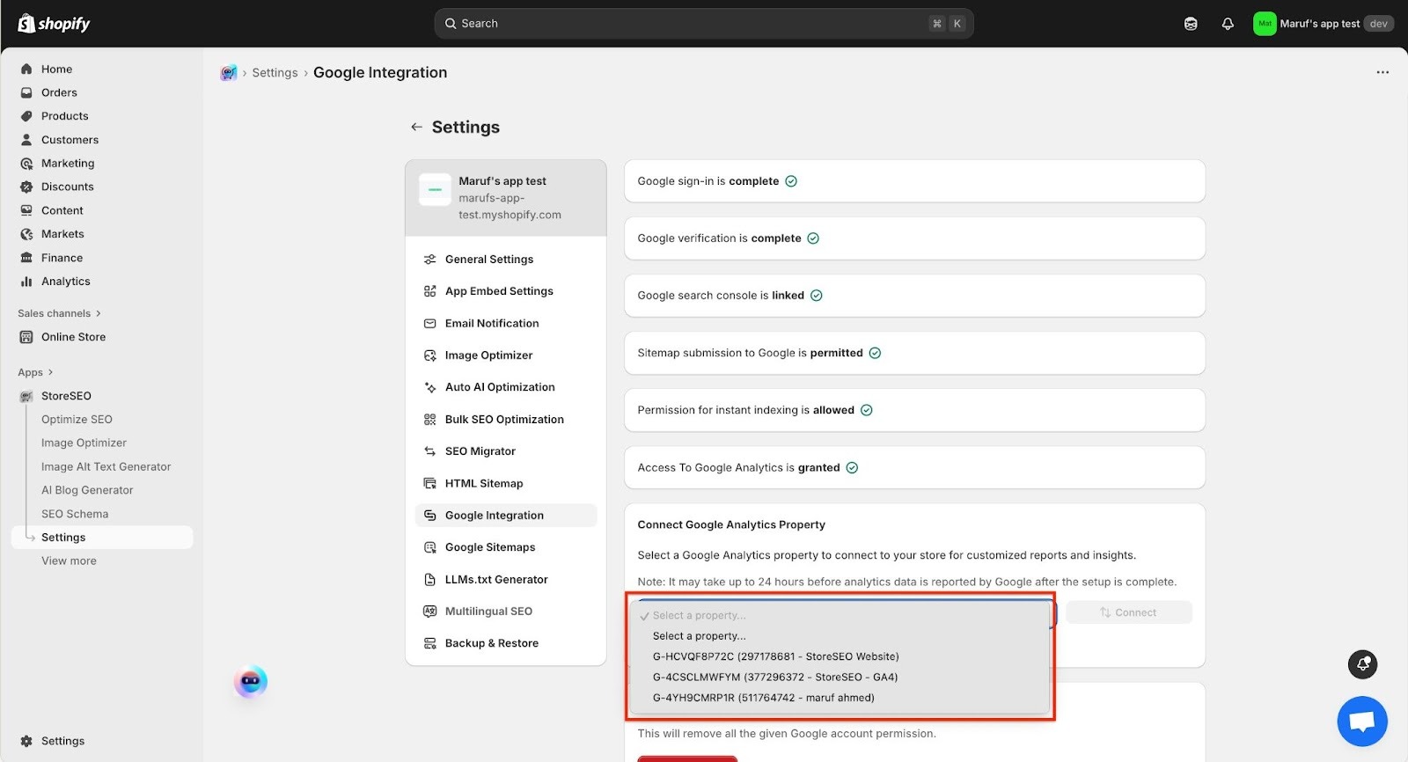Open Image Optimizer under StoreSEO sidebar
The height and width of the screenshot is (762, 1408).
(x=84, y=443)
